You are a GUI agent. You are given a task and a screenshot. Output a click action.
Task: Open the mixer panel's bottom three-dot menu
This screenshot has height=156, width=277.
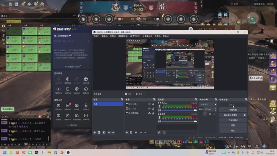click(x=164, y=132)
